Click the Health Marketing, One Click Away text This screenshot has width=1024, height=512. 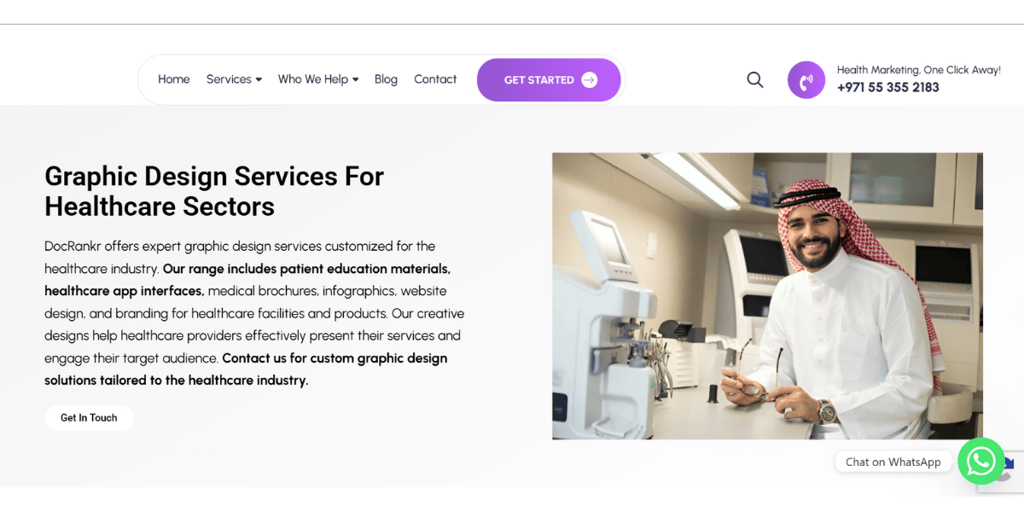coord(919,70)
